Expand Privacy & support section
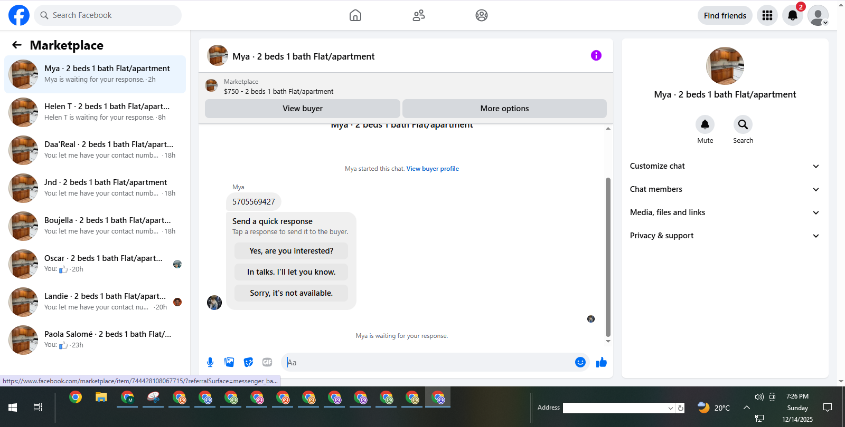 point(725,236)
